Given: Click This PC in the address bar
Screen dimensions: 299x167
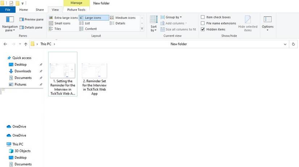Looking at the screenshot, I should pyautogui.click(x=46, y=44).
